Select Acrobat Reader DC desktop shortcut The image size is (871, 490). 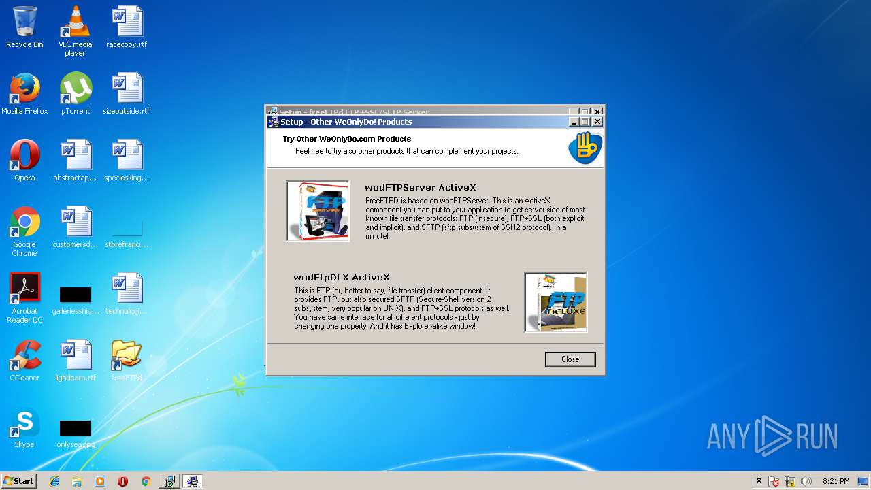coord(24,298)
